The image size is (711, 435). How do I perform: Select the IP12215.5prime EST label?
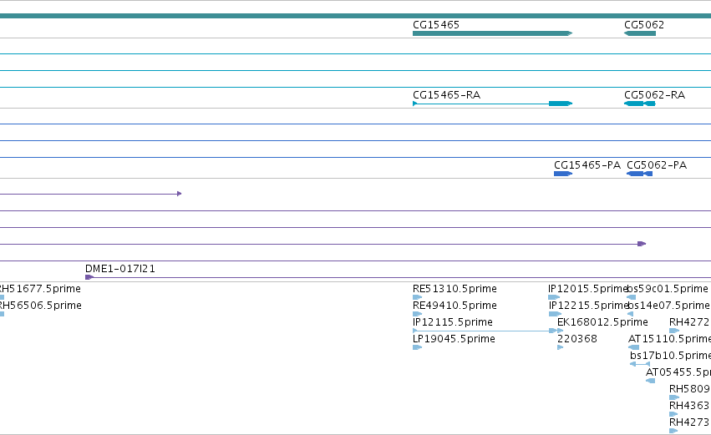[x=588, y=306]
